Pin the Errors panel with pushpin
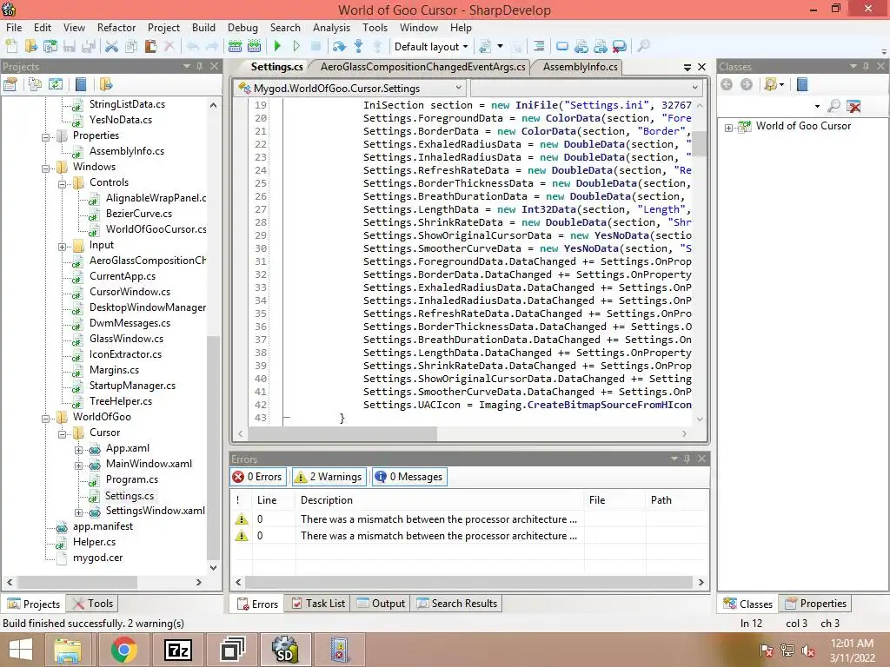 point(687,459)
